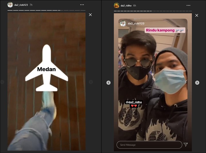206x153 pixels.
Task: Click the Send Message input field
Action: [149, 145]
